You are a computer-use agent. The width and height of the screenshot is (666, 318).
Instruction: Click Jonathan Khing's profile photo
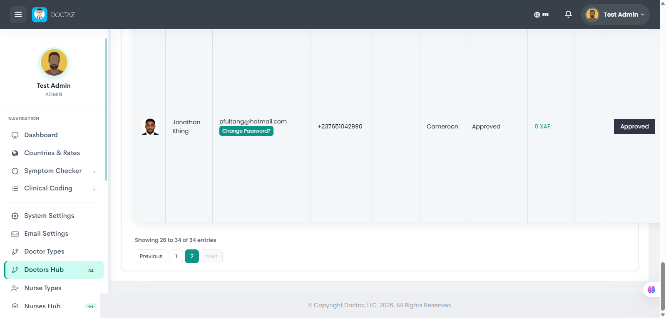150,127
